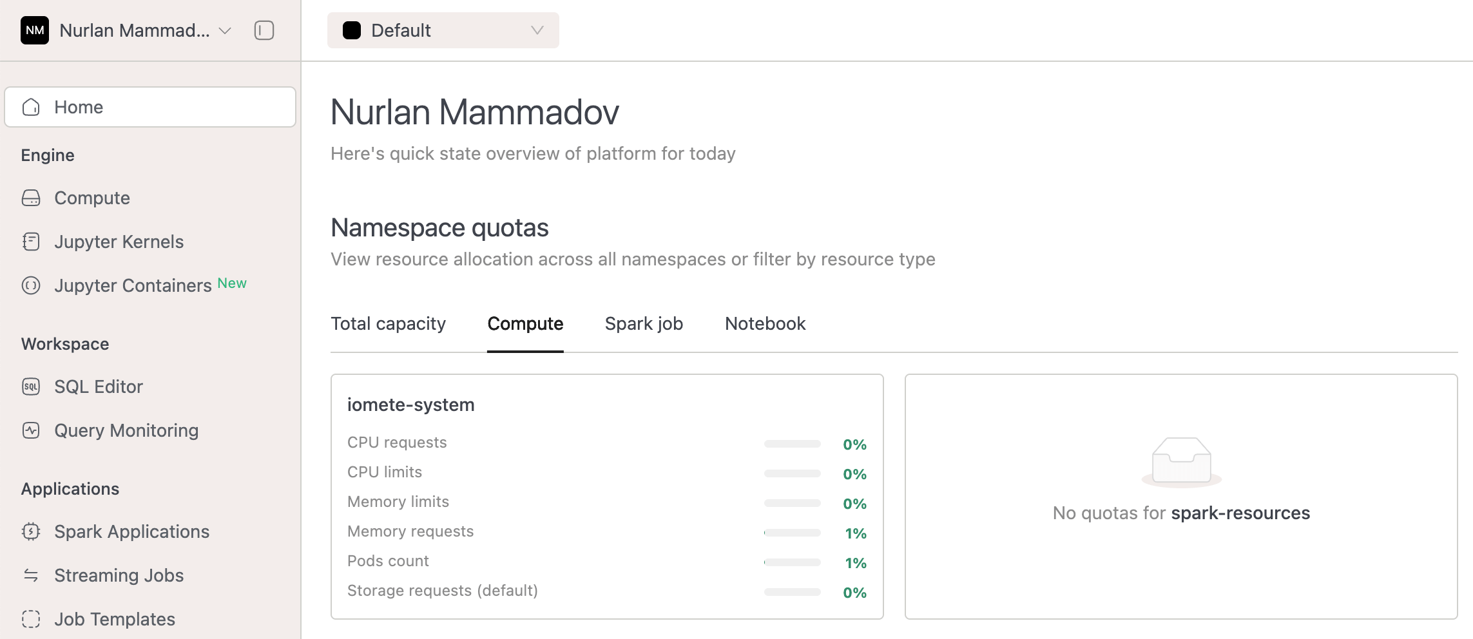Go to Query Monitoring page
Viewport: 1473px width, 639px height.
126,430
